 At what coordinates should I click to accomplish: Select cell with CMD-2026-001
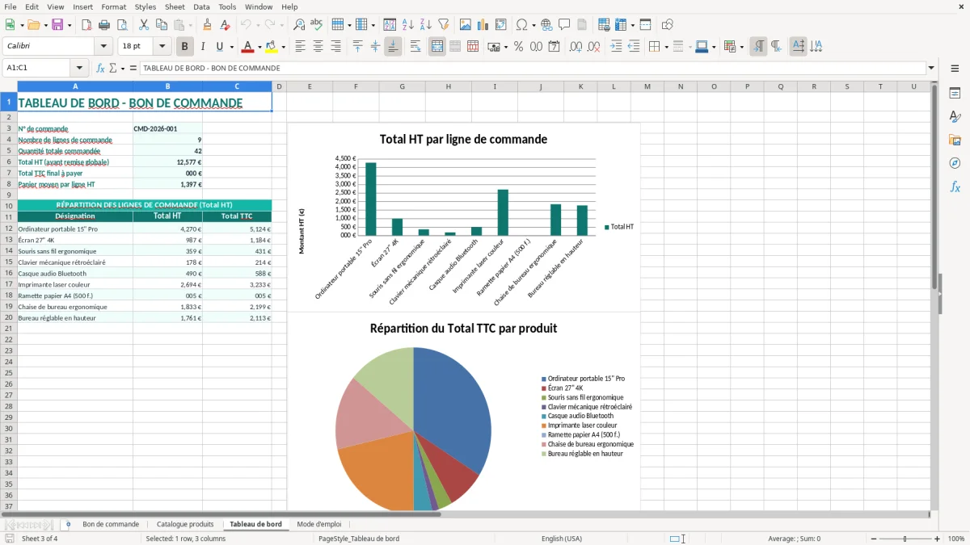(x=167, y=128)
